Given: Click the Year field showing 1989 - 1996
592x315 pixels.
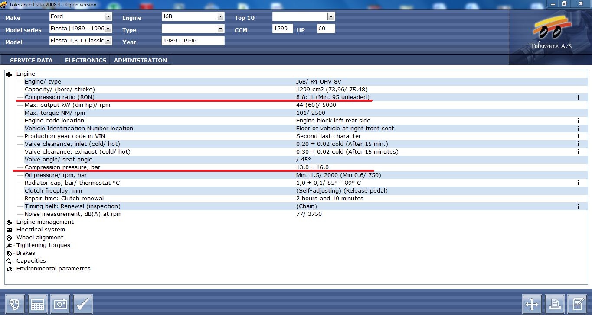Looking at the screenshot, I should (193, 41).
